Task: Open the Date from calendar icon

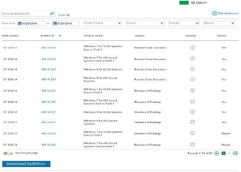Action: click(x=20, y=23)
